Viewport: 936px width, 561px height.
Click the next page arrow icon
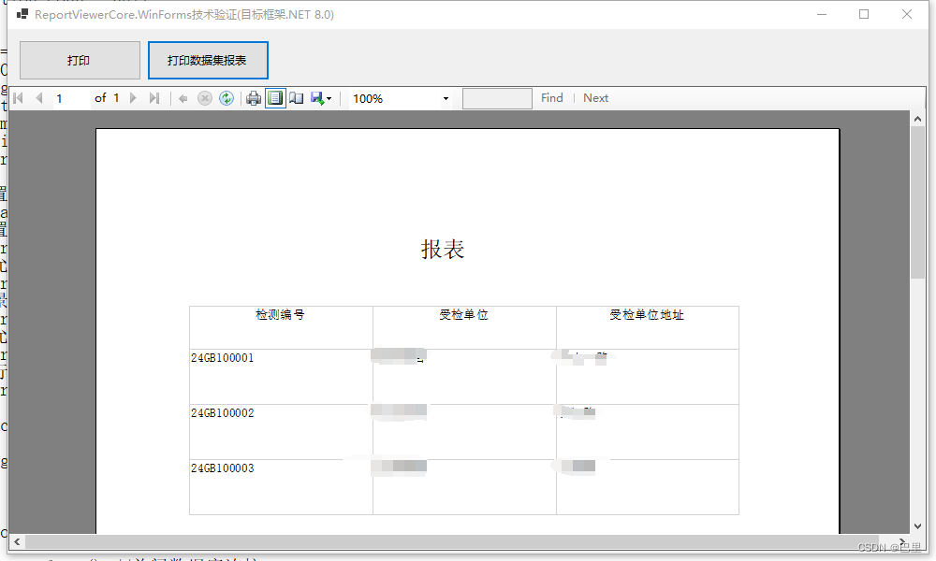[132, 98]
